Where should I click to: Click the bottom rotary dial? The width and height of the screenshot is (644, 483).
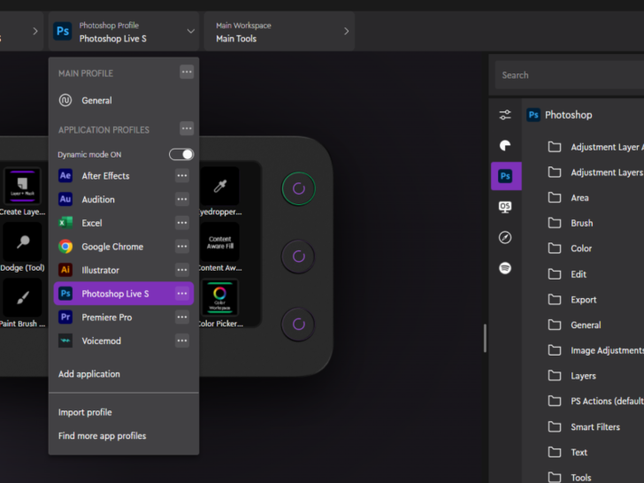(299, 324)
